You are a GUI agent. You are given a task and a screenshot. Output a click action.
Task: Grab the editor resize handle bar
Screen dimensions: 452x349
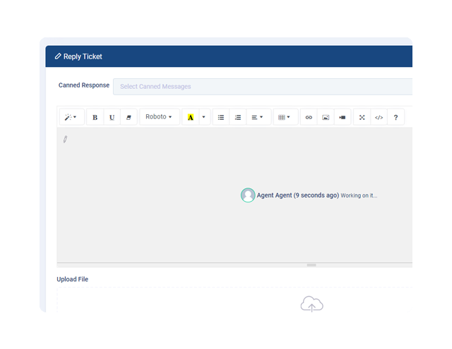click(x=311, y=265)
